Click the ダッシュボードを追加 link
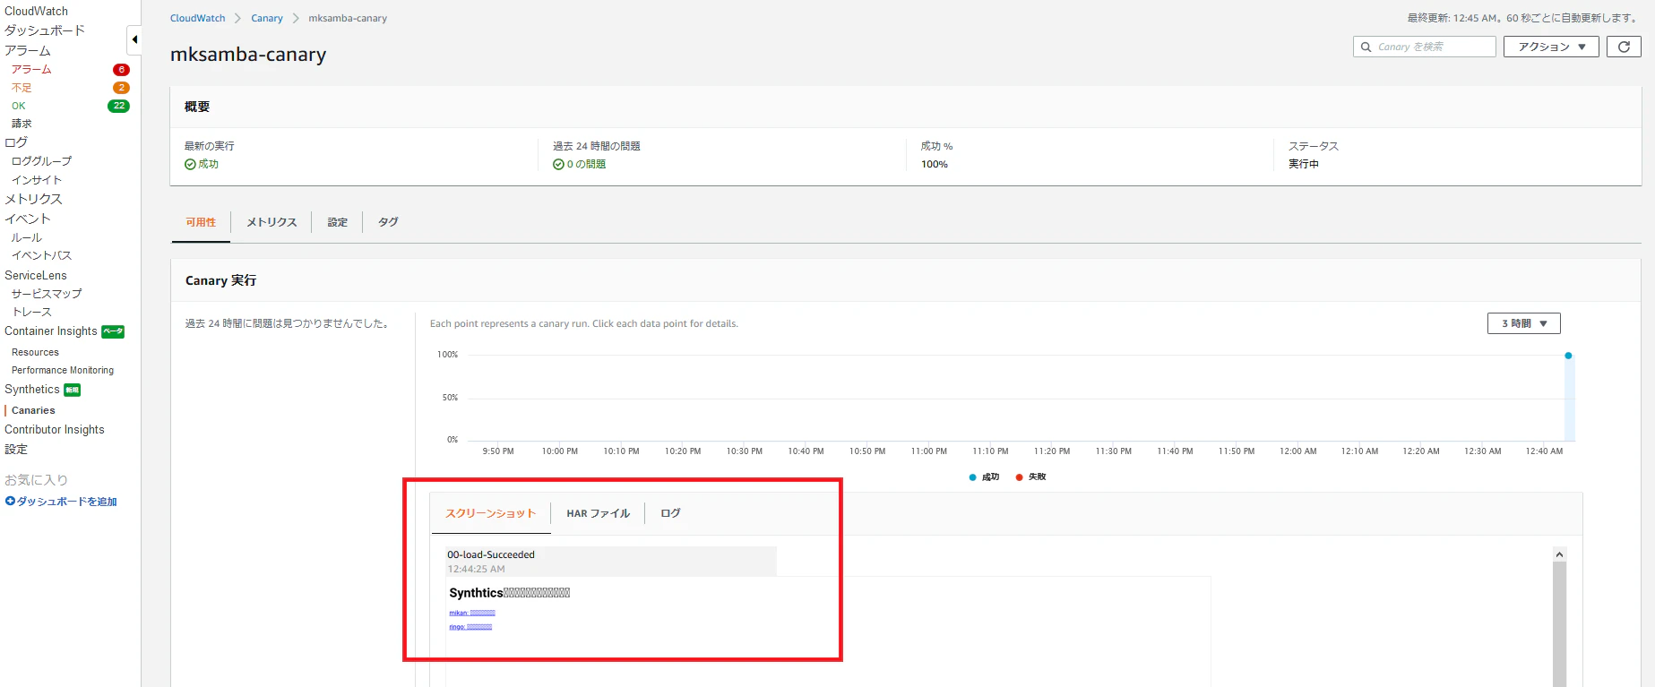Image resolution: width=1655 pixels, height=687 pixels. [x=67, y=502]
